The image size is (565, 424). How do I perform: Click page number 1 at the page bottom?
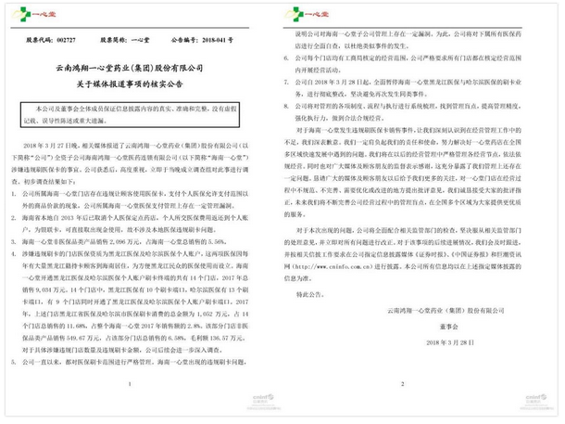(130, 384)
